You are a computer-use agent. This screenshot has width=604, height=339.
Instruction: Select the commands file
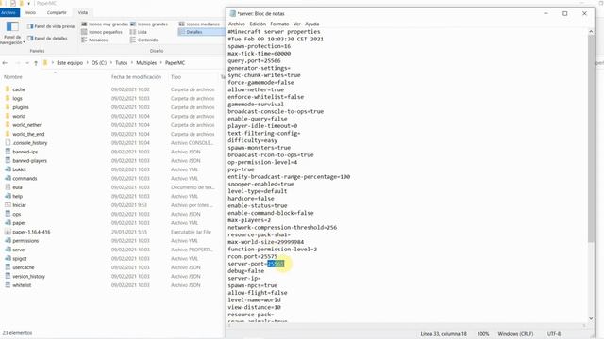tap(25, 178)
